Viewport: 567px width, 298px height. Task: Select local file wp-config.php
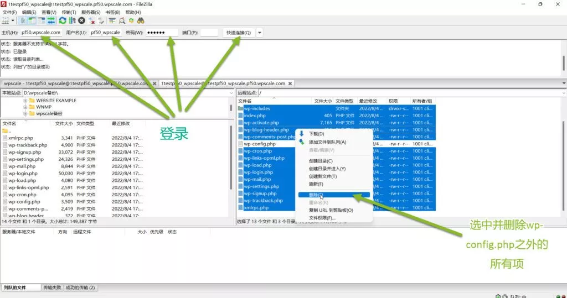[x=24, y=202]
